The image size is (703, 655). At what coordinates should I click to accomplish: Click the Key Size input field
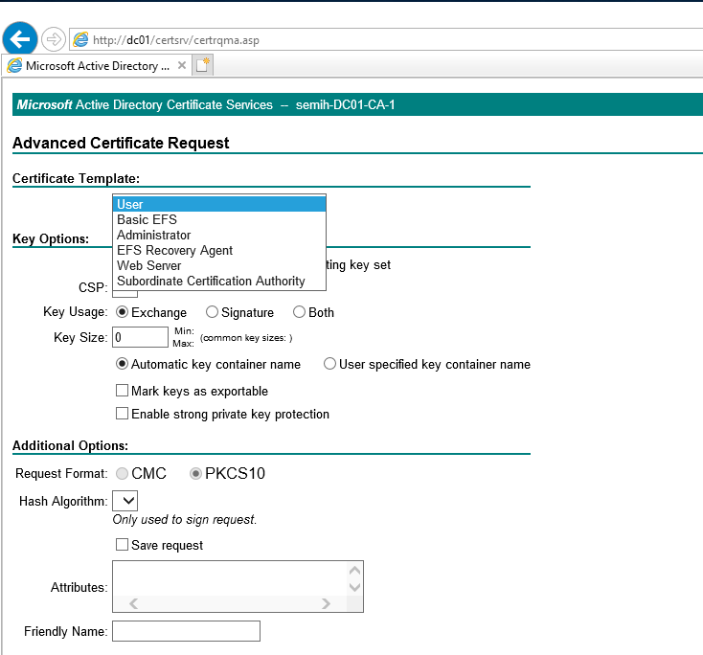140,337
